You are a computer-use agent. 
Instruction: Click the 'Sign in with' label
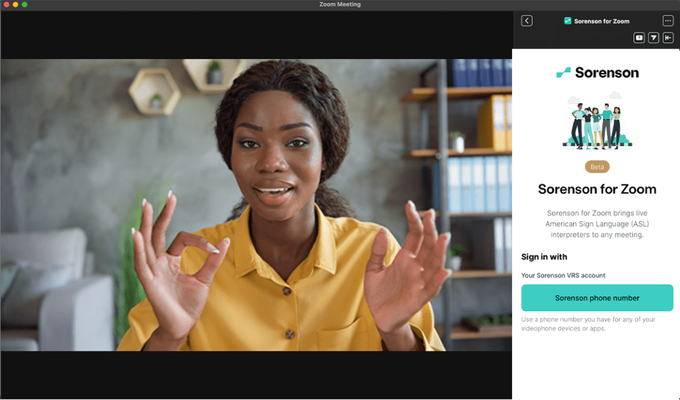coord(544,257)
